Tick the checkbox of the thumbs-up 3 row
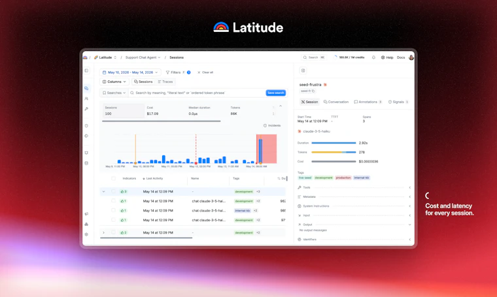This screenshot has width=497, height=297. coord(113,192)
